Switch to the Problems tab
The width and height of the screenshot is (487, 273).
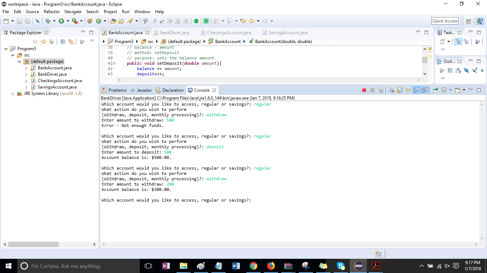click(114, 90)
